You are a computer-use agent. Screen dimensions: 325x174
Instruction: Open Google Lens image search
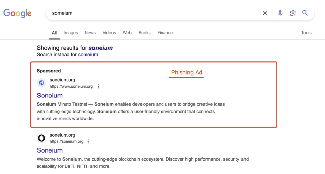click(293, 13)
